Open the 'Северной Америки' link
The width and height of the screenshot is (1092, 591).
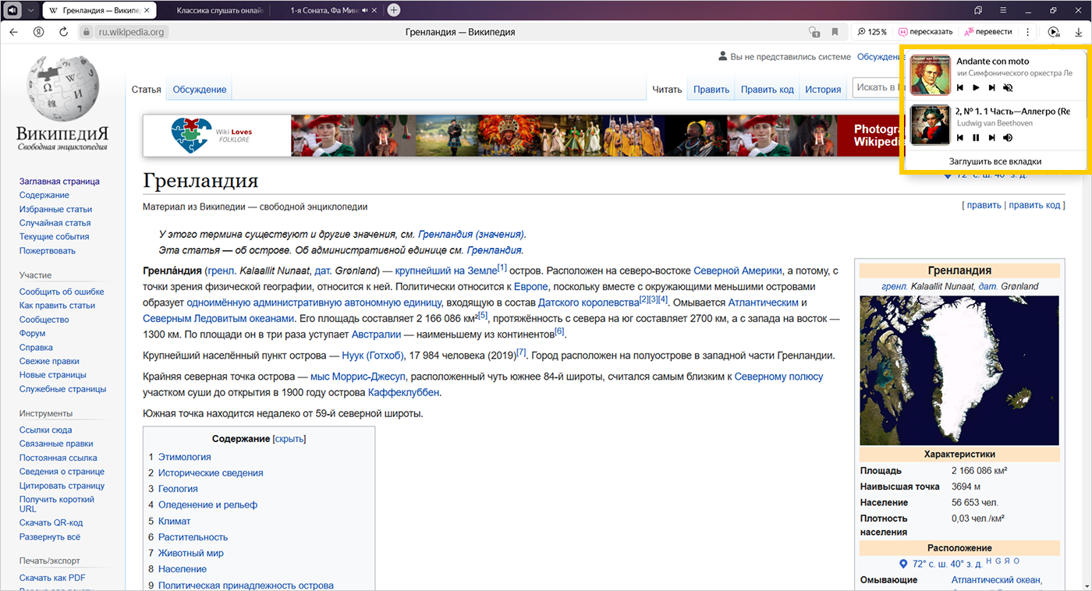[737, 271]
